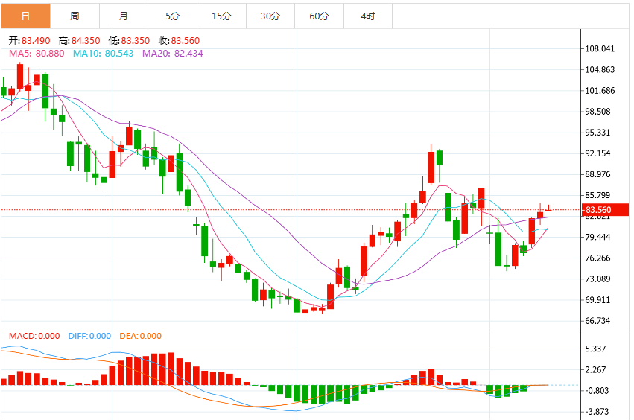
Task: Click the tallest red MACD histogram bar
Action: click(171, 369)
